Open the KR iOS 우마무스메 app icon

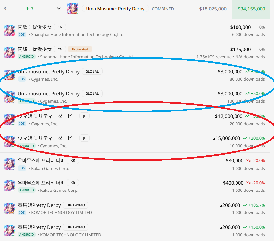pyautogui.click(x=10, y=164)
